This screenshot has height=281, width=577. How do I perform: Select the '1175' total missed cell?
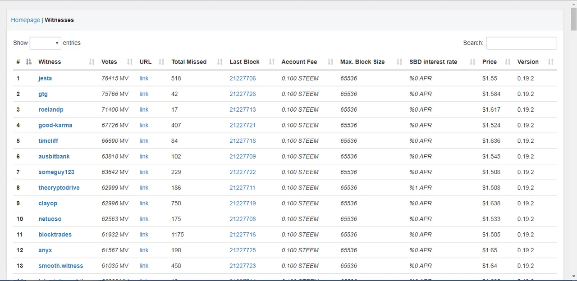click(178, 235)
